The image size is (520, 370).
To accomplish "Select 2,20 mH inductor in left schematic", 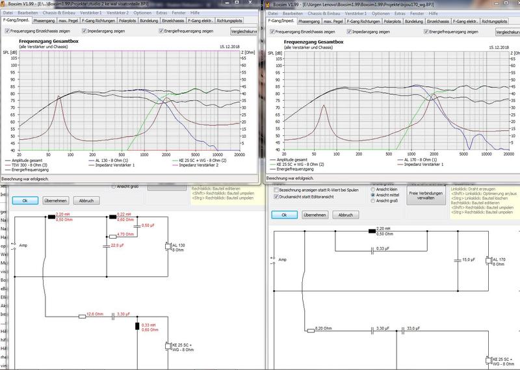I will click(x=51, y=217).
